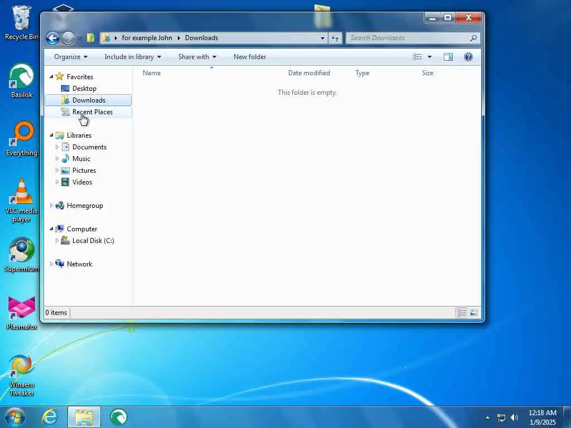
Task: Open the Videos library
Action: click(82, 182)
